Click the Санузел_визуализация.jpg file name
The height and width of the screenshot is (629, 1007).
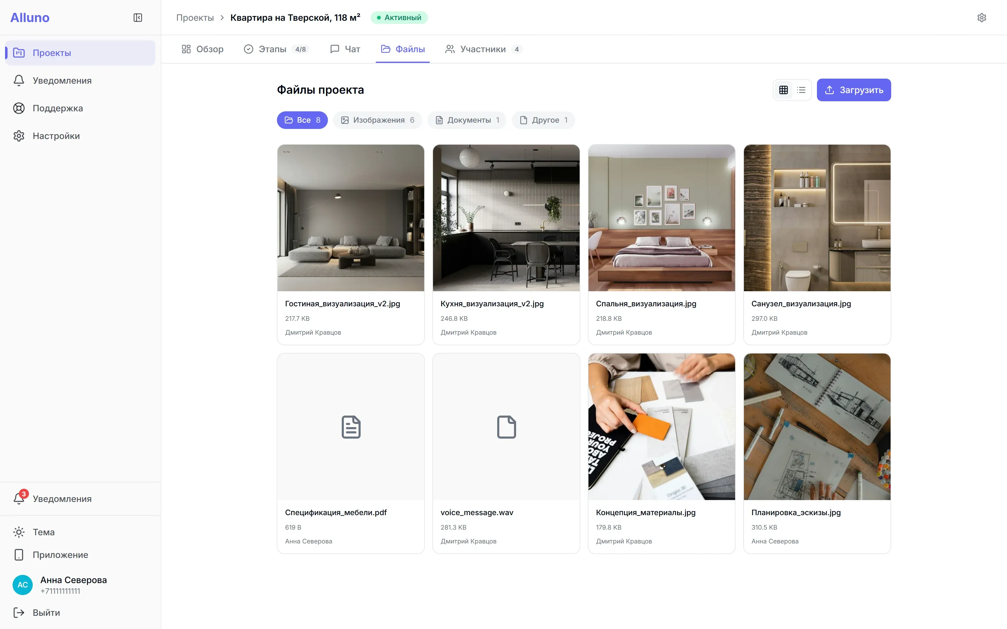click(x=801, y=304)
